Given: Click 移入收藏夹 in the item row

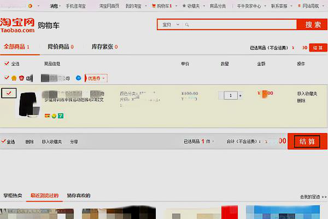Looking at the screenshot, I should 307,94.
